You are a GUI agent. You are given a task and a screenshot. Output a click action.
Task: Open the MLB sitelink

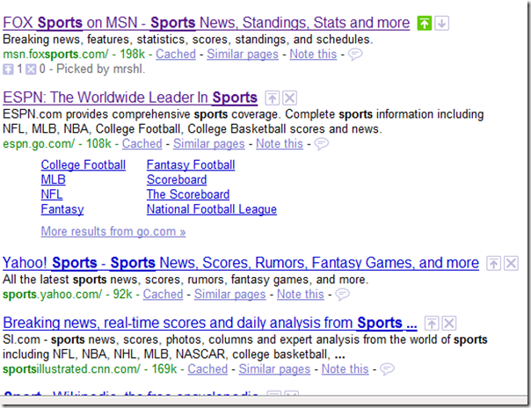[x=53, y=179]
